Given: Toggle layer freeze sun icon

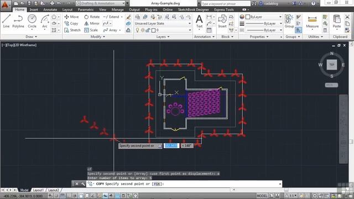Looking at the screenshot, I should [143, 30].
